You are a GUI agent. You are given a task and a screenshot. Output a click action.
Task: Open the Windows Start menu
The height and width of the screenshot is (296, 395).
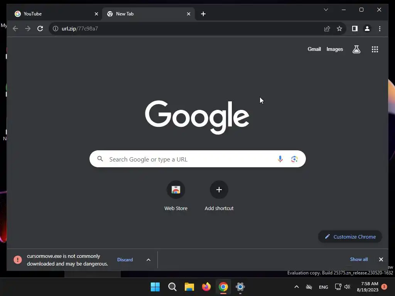point(155,287)
